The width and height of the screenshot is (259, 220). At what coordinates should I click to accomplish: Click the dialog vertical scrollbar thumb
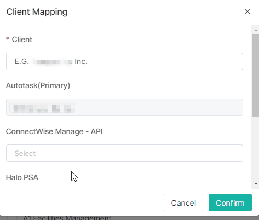[256, 76]
